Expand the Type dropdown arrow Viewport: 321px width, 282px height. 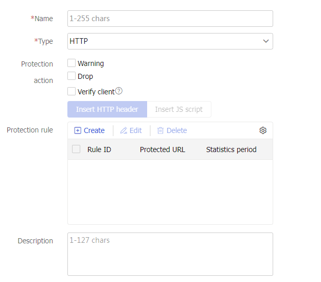tap(265, 41)
